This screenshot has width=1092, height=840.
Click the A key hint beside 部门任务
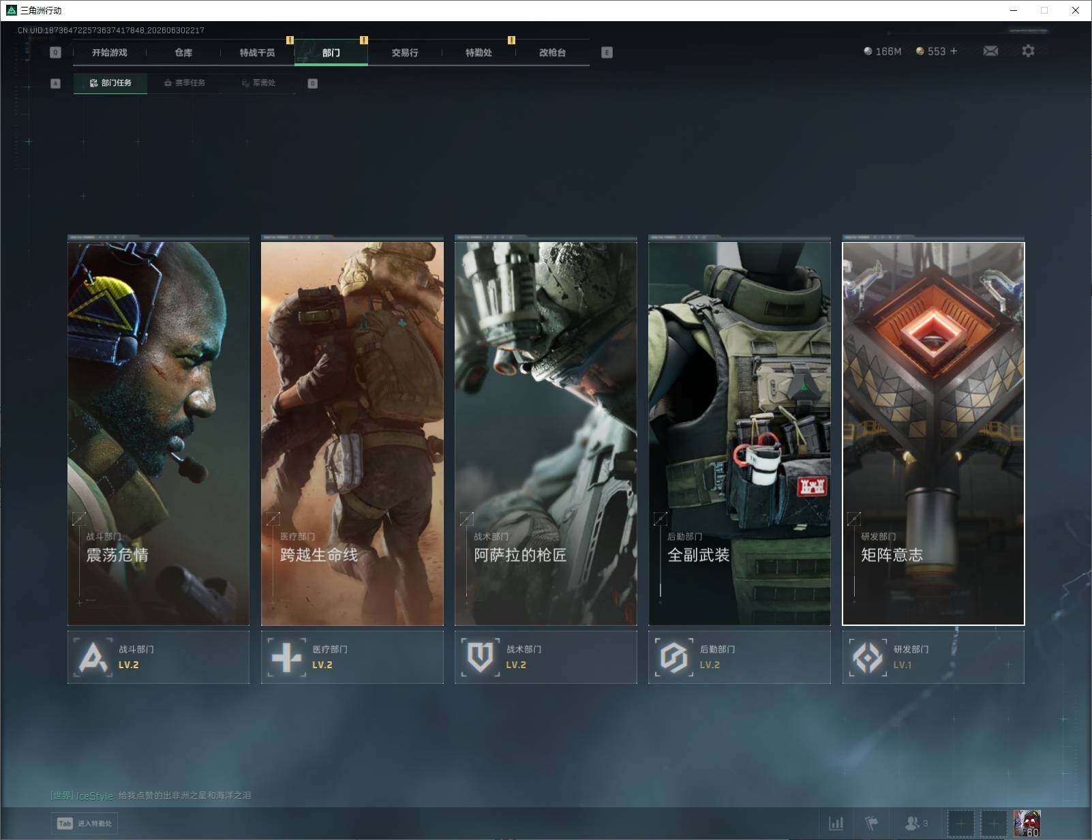tap(55, 83)
